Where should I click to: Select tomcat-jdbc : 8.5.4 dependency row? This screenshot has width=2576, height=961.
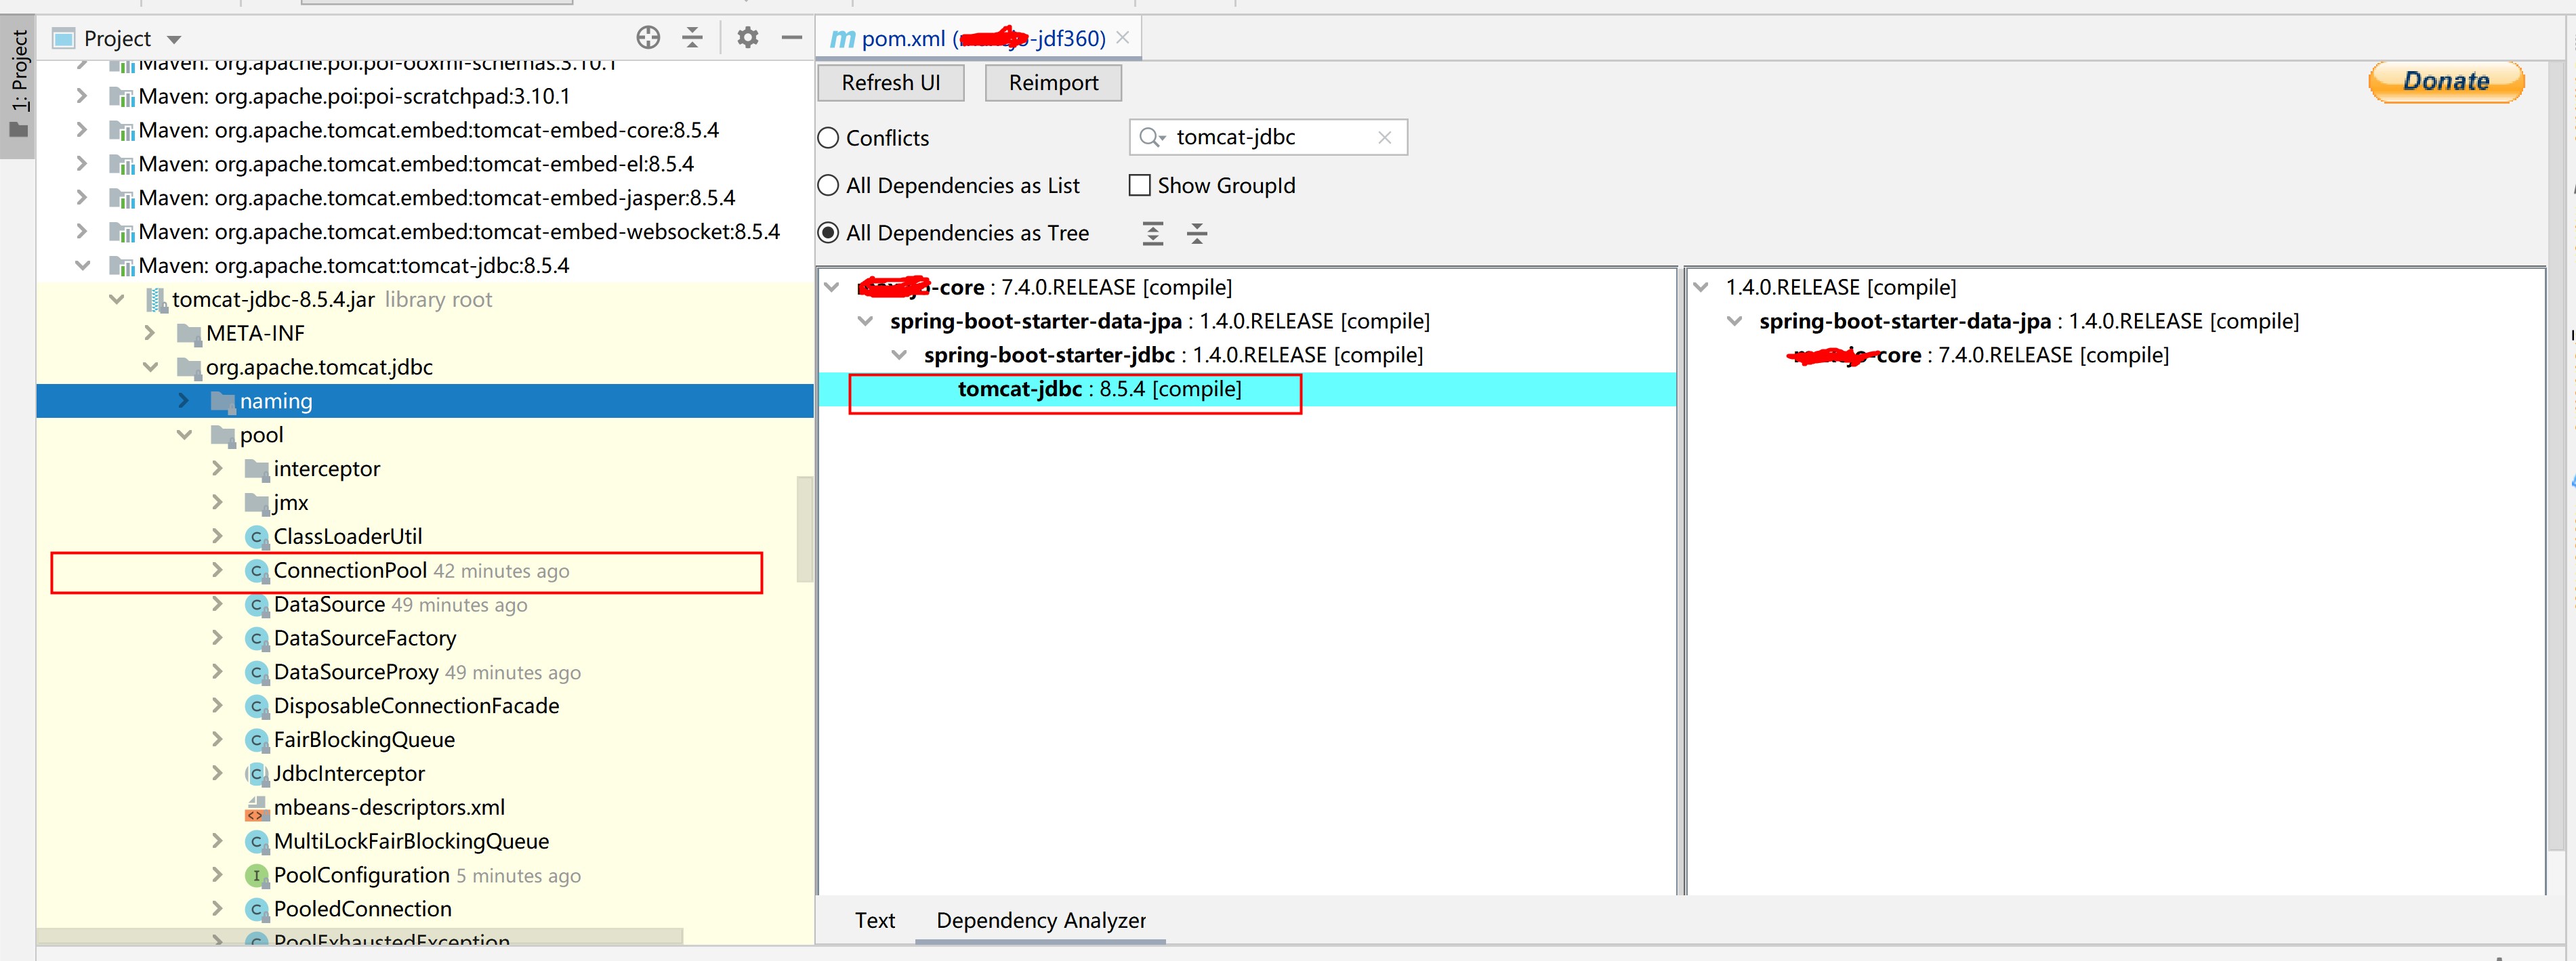[x=1247, y=389]
